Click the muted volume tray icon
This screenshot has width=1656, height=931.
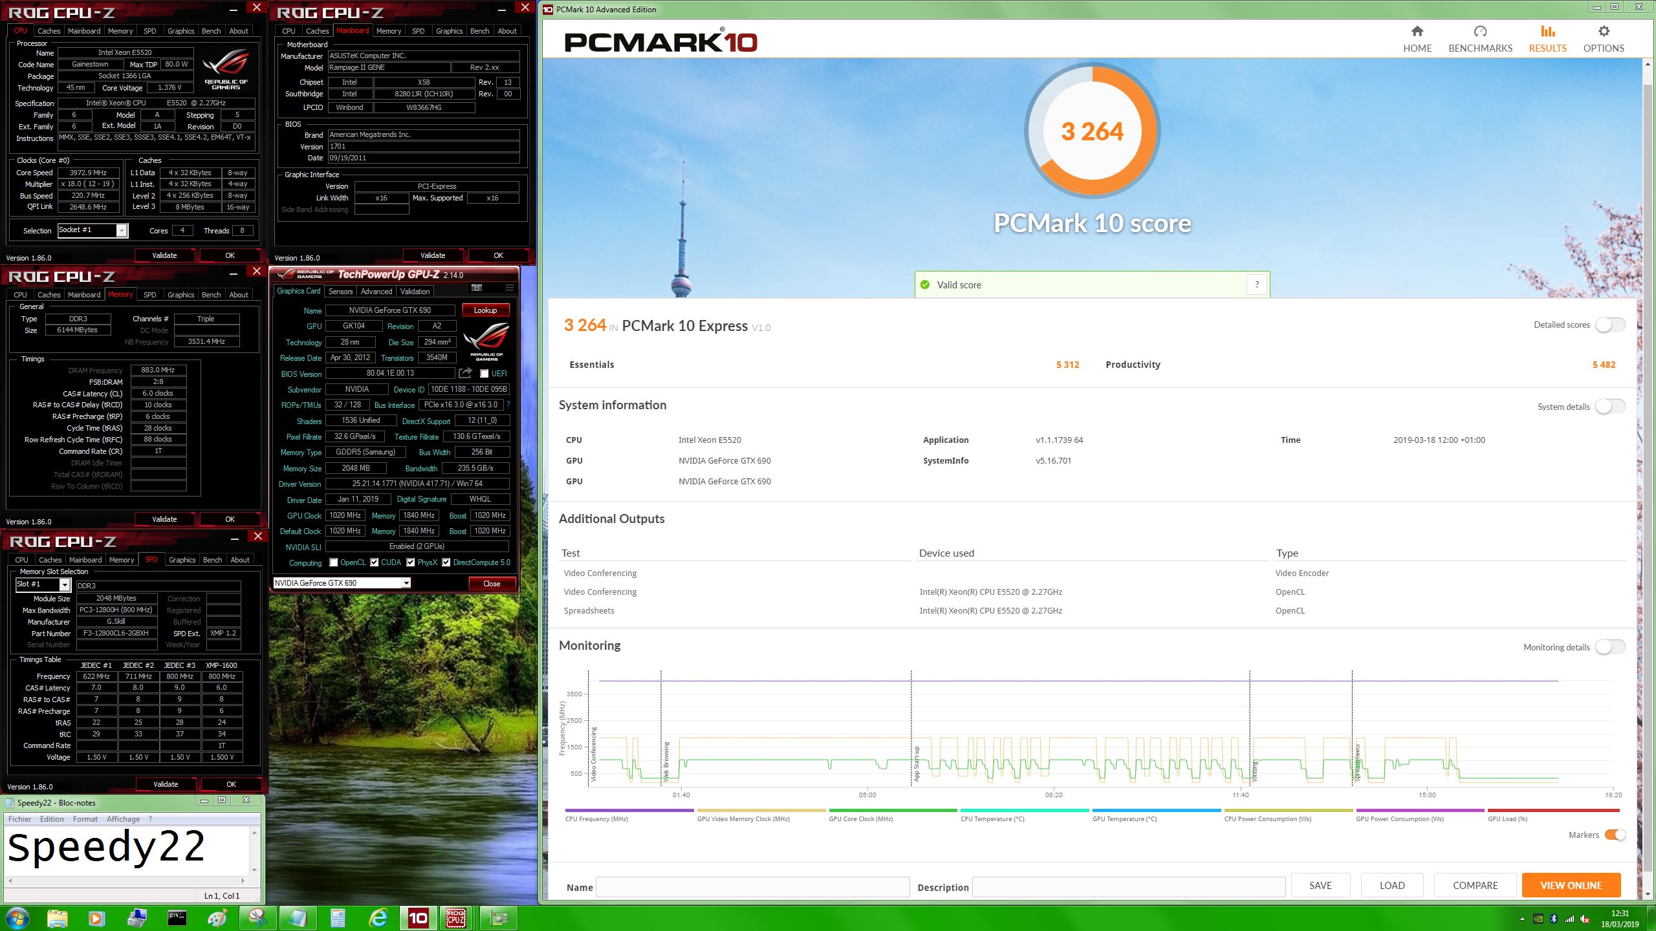tap(1585, 919)
